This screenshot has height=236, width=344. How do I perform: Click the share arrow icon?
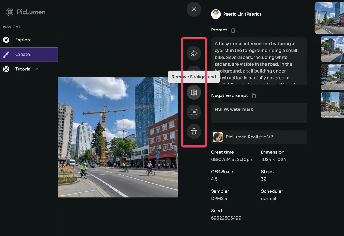(194, 53)
